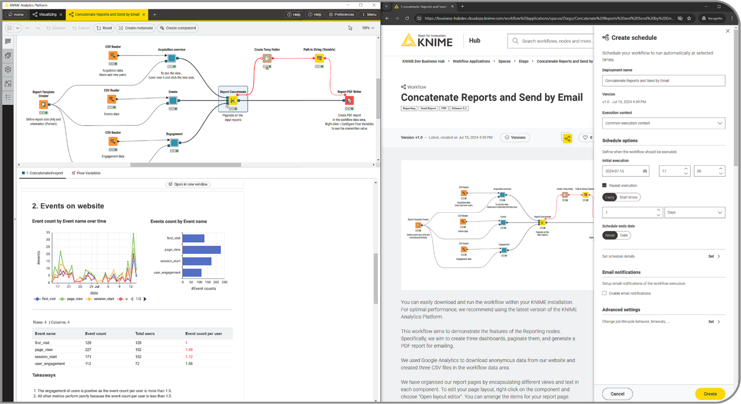This screenshot has width=741, height=404.
Task: Open the KNIME AI assistant sidebar icon
Action: (x=8, y=83)
